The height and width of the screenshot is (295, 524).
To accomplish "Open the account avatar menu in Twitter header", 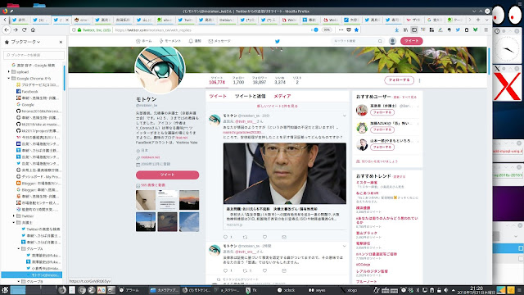I will pos(392,41).
